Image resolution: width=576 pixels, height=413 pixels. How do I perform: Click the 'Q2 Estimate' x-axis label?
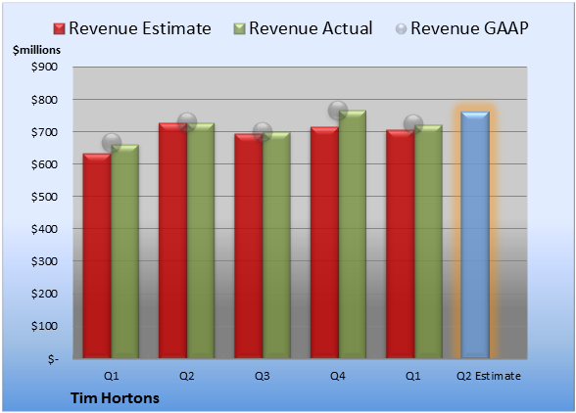(489, 376)
